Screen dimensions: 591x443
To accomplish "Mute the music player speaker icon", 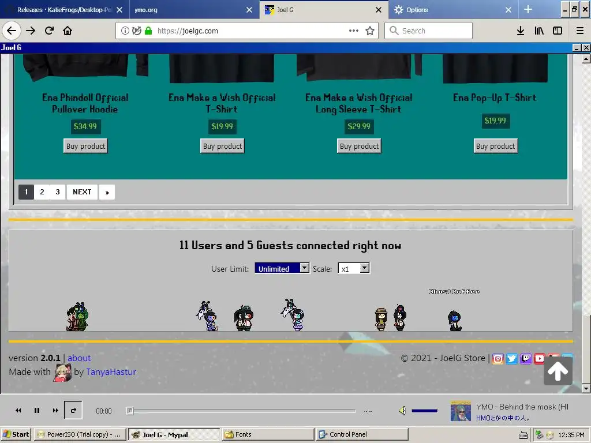I will (x=402, y=411).
